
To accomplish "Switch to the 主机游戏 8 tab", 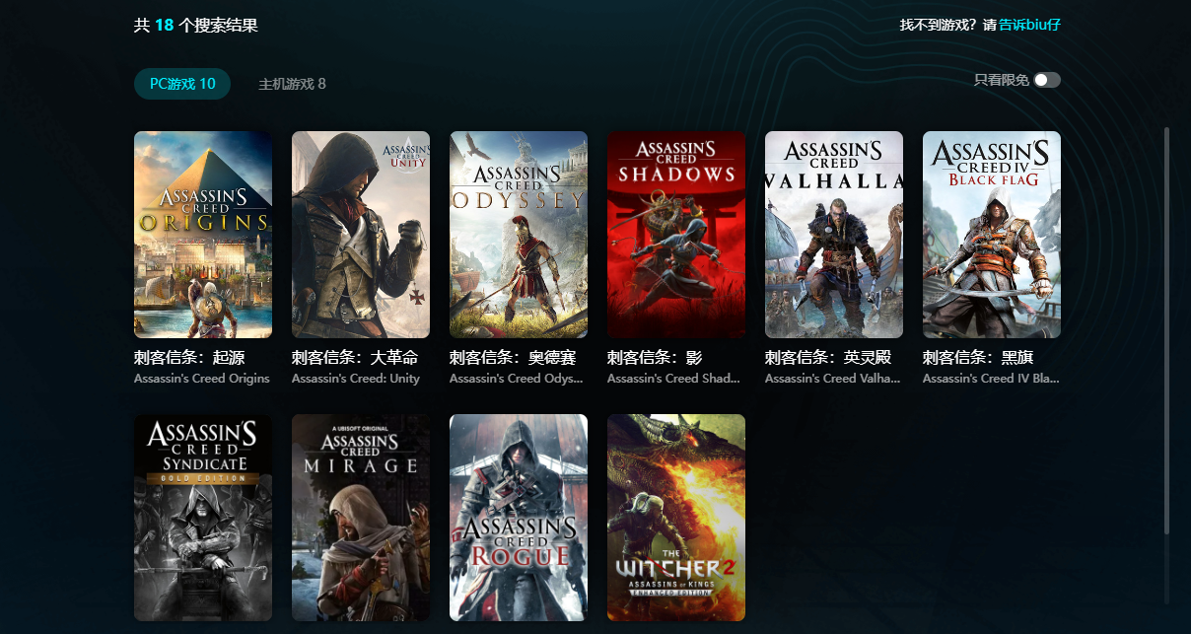I will 292,84.
